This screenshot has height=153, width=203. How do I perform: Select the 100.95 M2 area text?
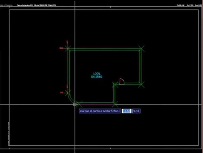click(x=96, y=77)
